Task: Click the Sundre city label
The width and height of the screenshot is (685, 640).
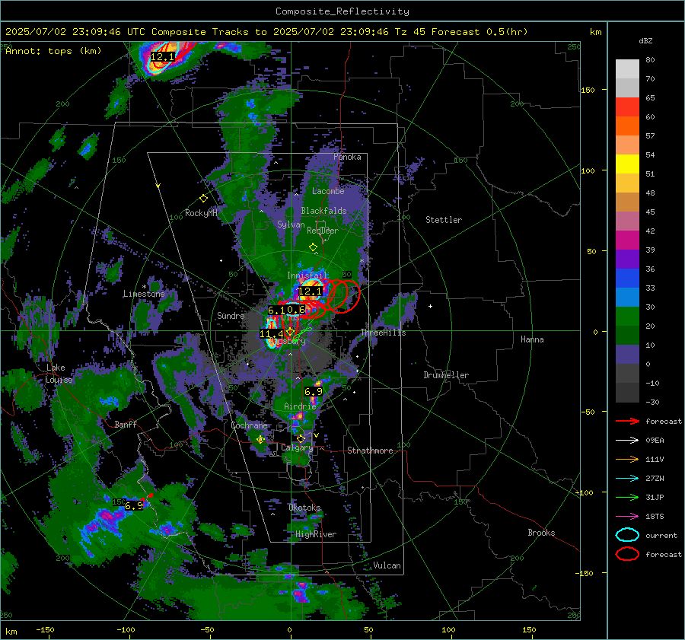Action: click(x=231, y=315)
